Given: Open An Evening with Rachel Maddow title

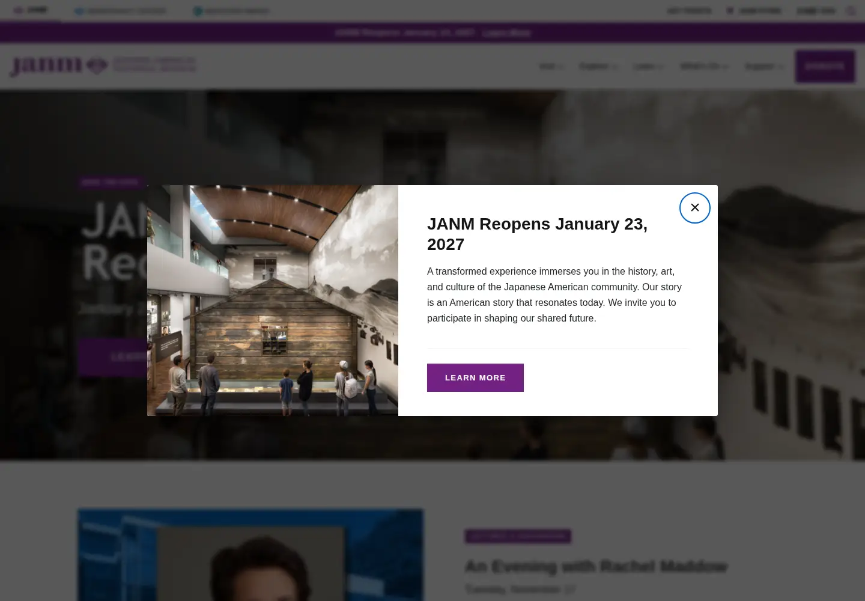Looking at the screenshot, I should (x=596, y=566).
